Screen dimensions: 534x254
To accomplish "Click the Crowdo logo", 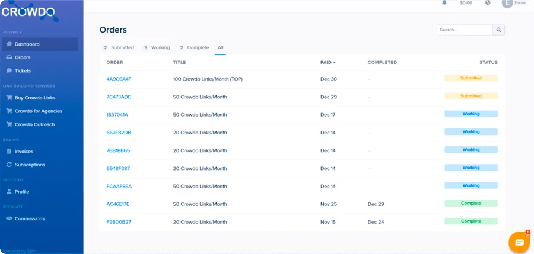I will tap(28, 10).
